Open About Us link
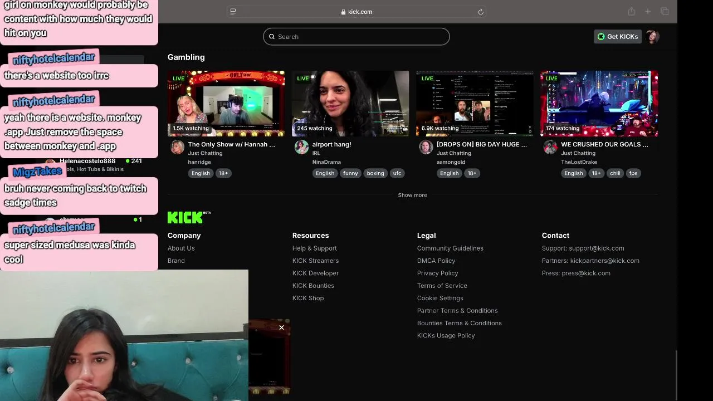Viewport: 713px width, 401px height. click(x=181, y=248)
